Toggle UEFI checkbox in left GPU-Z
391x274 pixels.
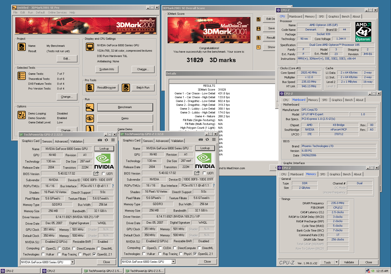tap(103, 174)
